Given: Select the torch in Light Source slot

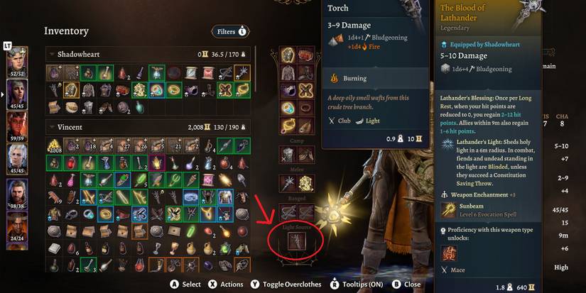Looking at the screenshot, I should pyautogui.click(x=297, y=241).
